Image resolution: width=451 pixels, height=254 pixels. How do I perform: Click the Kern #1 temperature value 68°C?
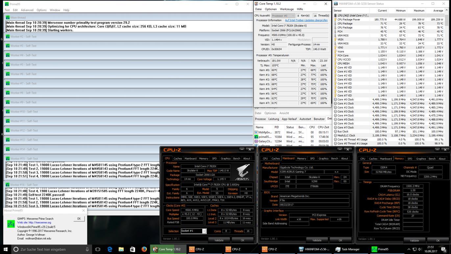[x=274, y=75]
